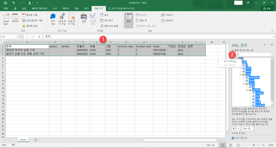Open the 매크로 (Macros) dialog
This screenshot has width=276, height=148.
[x=15, y=18]
